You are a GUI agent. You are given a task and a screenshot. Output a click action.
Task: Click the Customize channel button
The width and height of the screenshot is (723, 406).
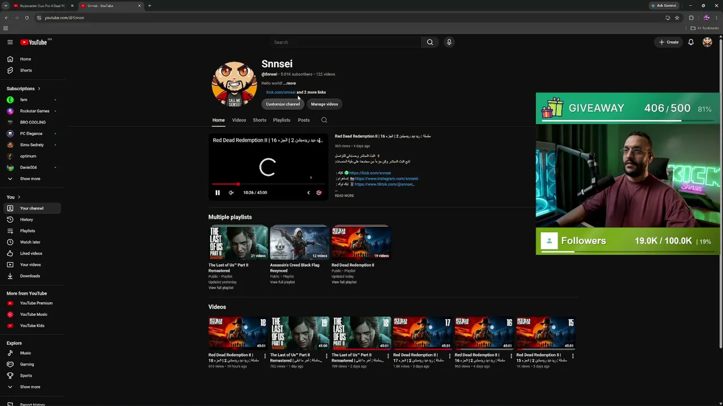[x=283, y=104]
